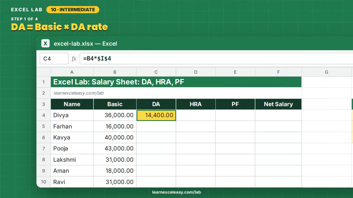The image size is (353, 198).
Task: Select column G header
Action: coord(327,72)
